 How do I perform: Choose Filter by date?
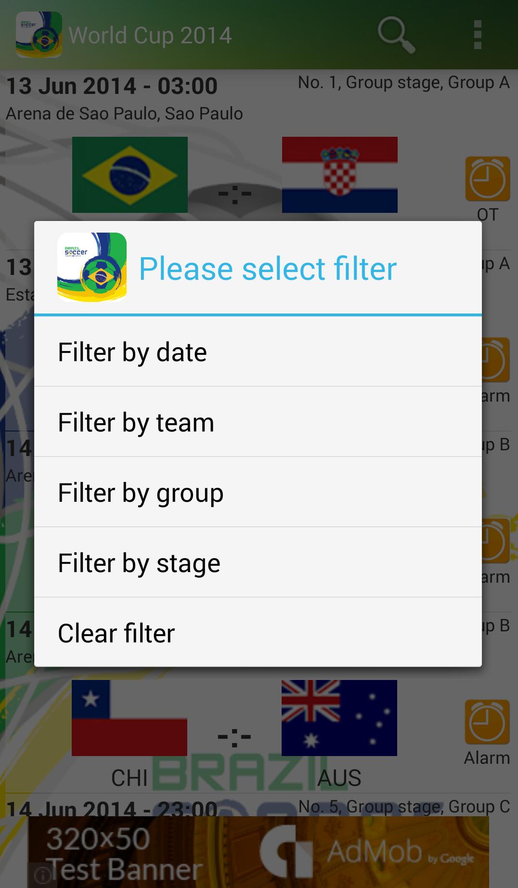click(258, 352)
